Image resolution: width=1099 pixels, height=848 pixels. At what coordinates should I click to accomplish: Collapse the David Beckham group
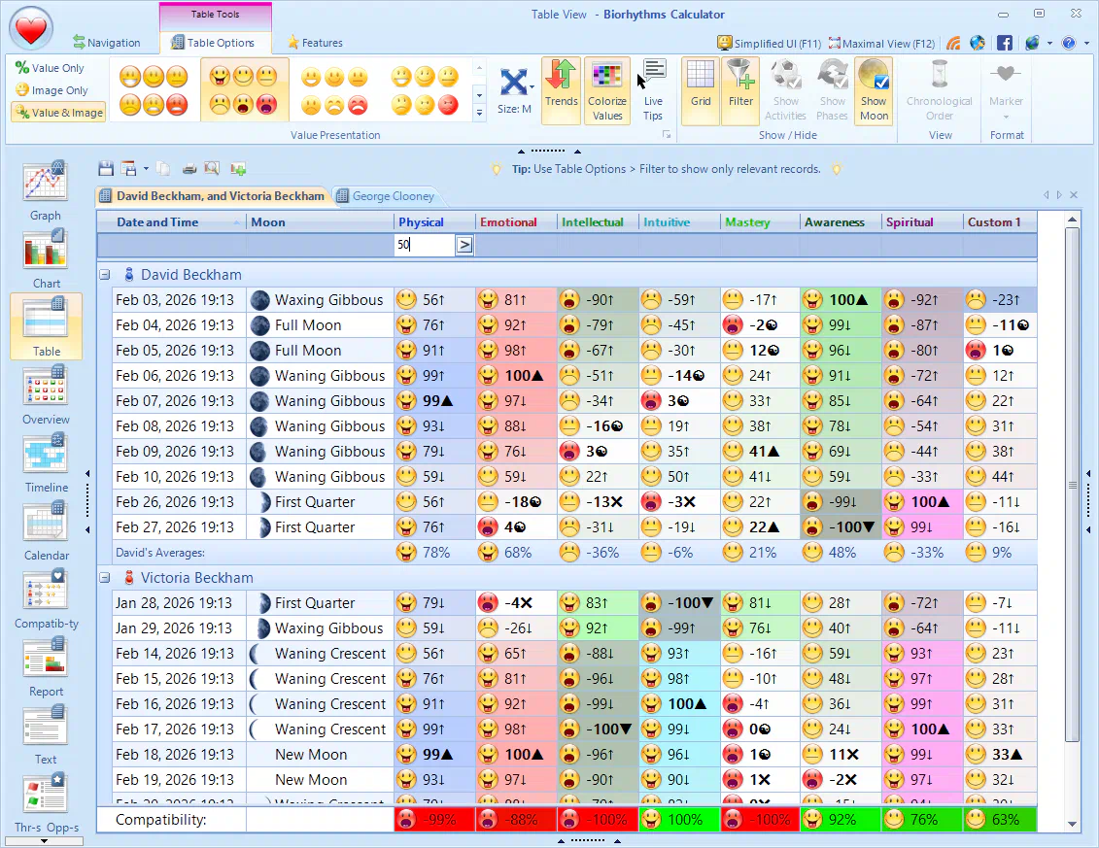[x=104, y=275]
